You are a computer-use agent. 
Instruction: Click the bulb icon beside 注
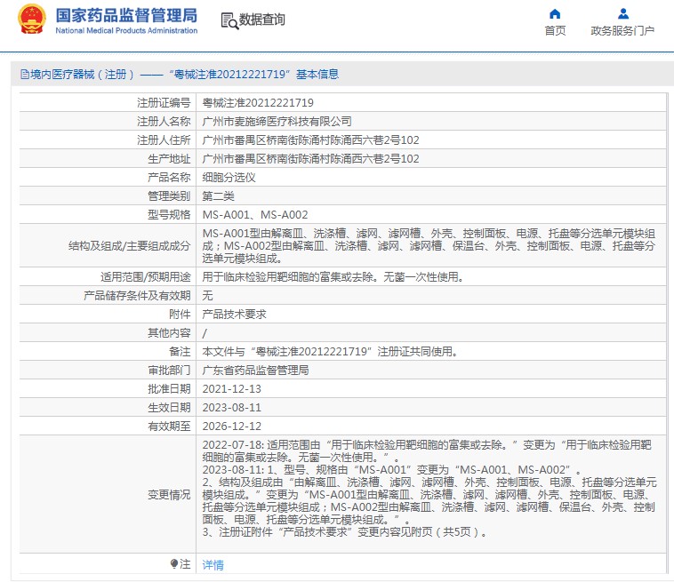pyautogui.click(x=174, y=564)
